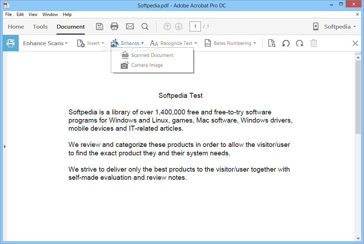Click the scrollbar up arrow
Screen dimensions: 364x244
[x=358, y=57]
